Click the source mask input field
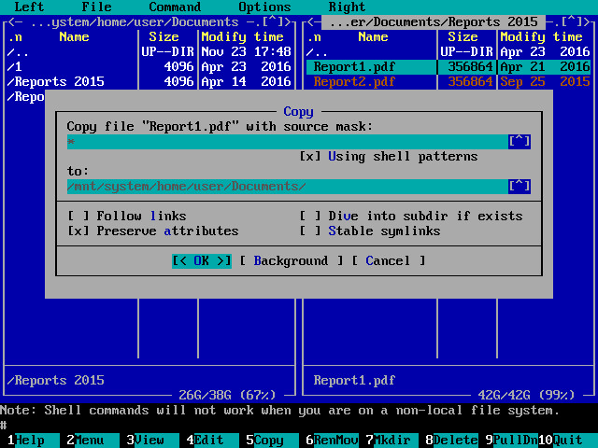The height and width of the screenshot is (448, 598). pos(288,142)
